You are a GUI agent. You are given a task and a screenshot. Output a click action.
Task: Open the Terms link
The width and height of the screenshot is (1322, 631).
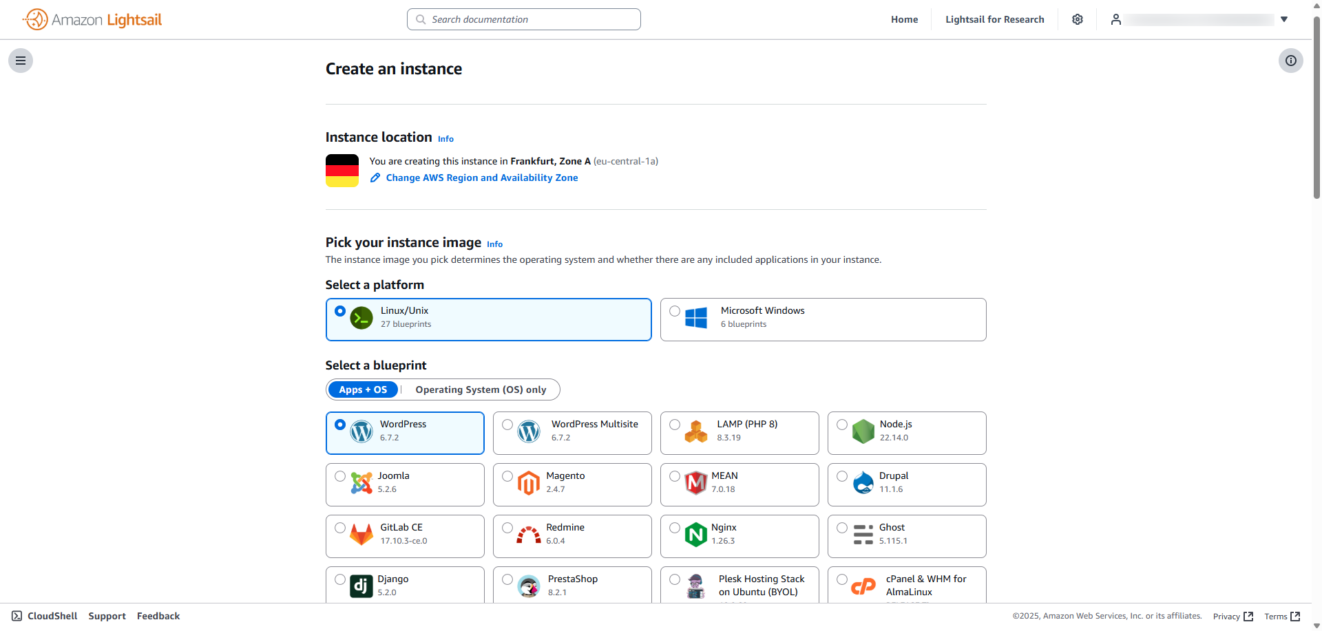pos(1282,617)
